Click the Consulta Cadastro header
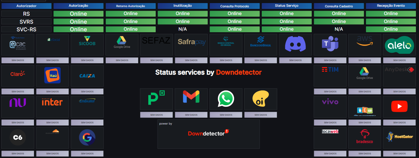 point(339,6)
